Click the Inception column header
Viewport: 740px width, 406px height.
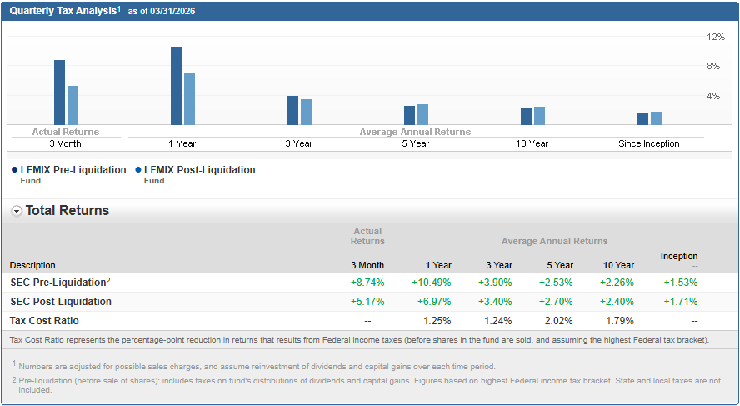click(x=679, y=256)
